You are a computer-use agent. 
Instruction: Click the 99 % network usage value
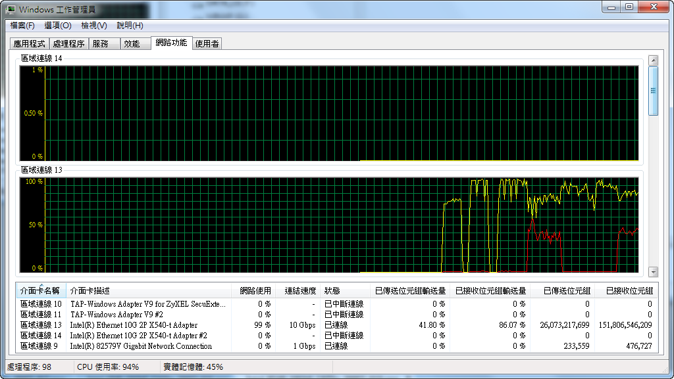coord(262,325)
